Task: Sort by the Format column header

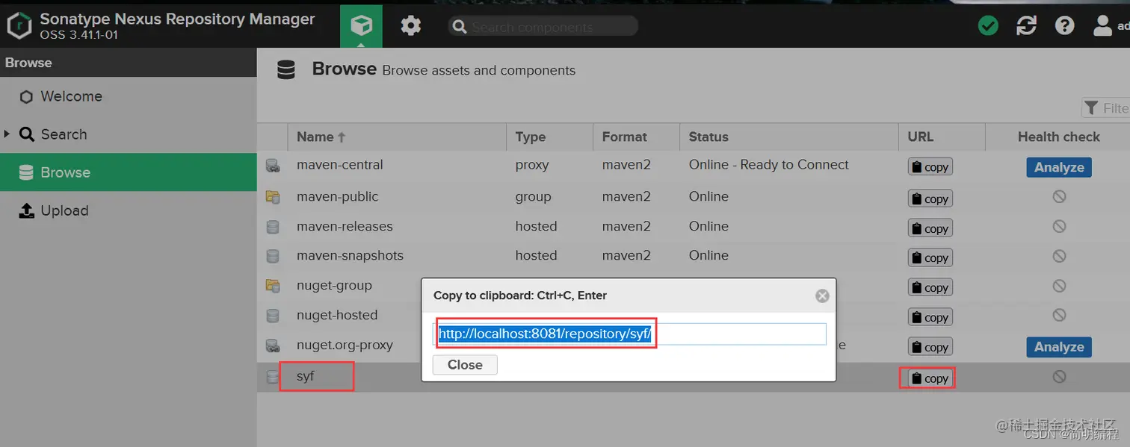Action: [x=636, y=137]
